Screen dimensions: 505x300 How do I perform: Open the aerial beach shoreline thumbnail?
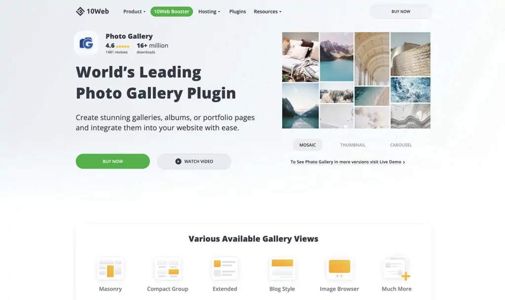click(x=372, y=96)
